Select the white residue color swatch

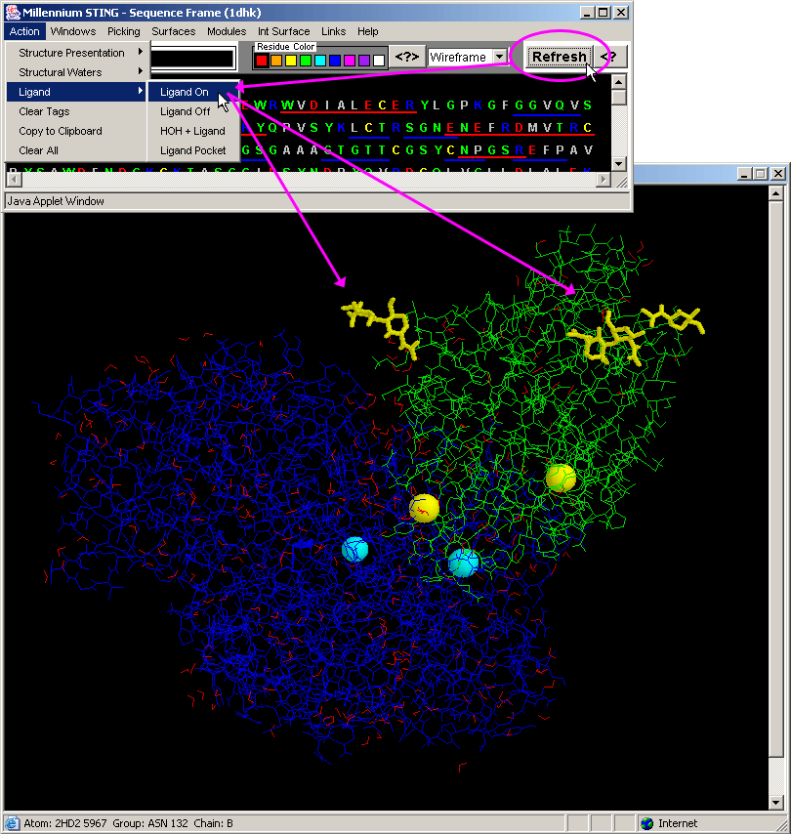click(x=379, y=62)
